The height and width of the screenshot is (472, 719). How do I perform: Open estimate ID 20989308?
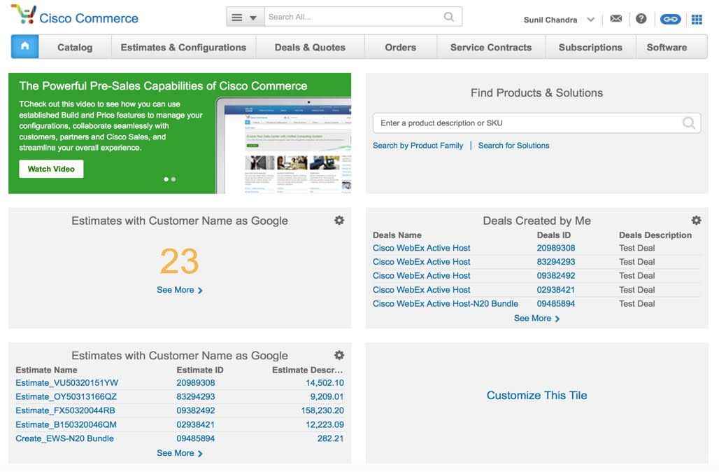[x=196, y=383]
